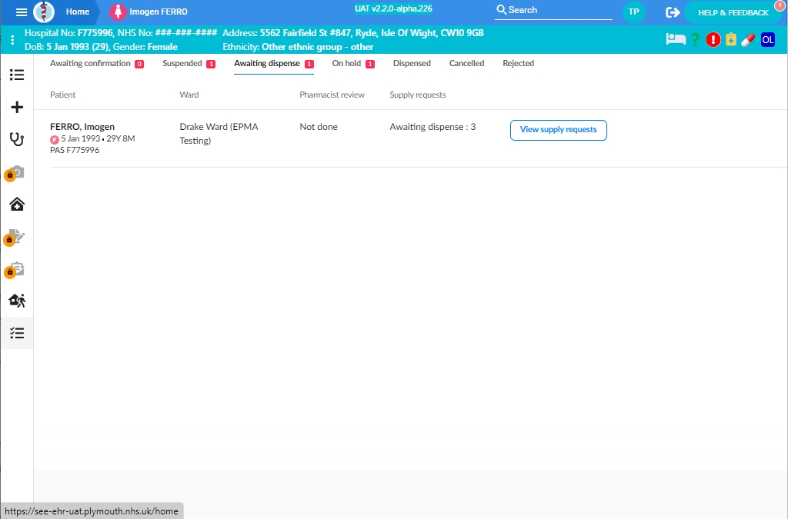Click View supply requests button
788x519 pixels.
559,130
